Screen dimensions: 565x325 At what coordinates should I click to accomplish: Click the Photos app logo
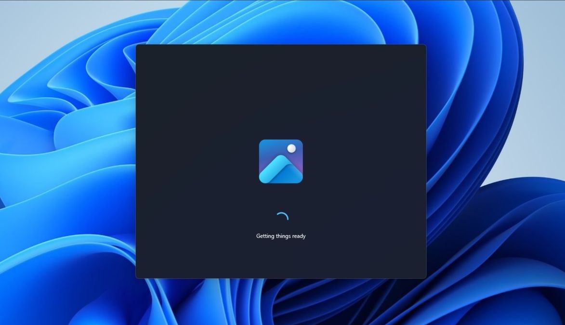click(x=281, y=161)
